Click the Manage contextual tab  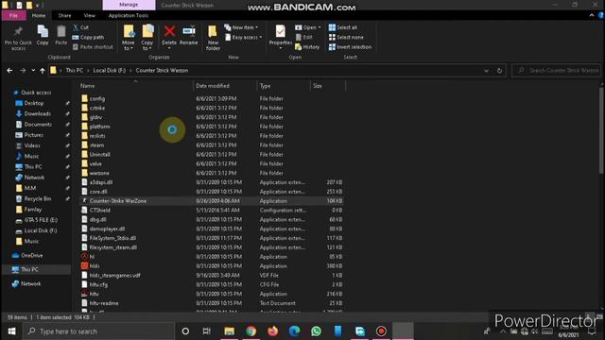[129, 5]
